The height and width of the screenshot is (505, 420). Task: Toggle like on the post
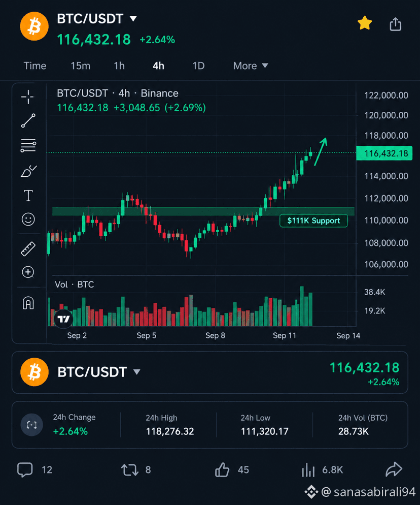(x=222, y=469)
